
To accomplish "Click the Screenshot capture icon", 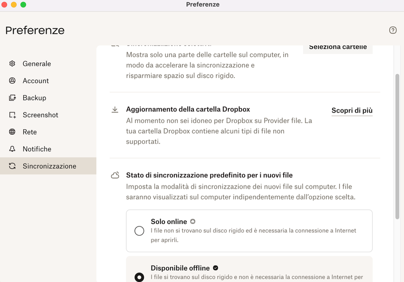I will (x=13, y=115).
